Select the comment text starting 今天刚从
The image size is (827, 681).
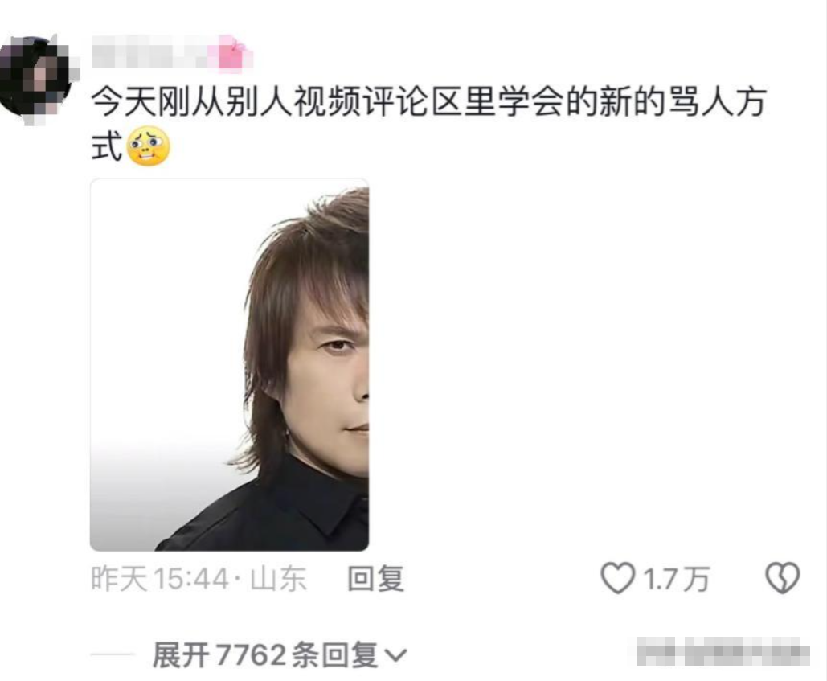click(428, 124)
